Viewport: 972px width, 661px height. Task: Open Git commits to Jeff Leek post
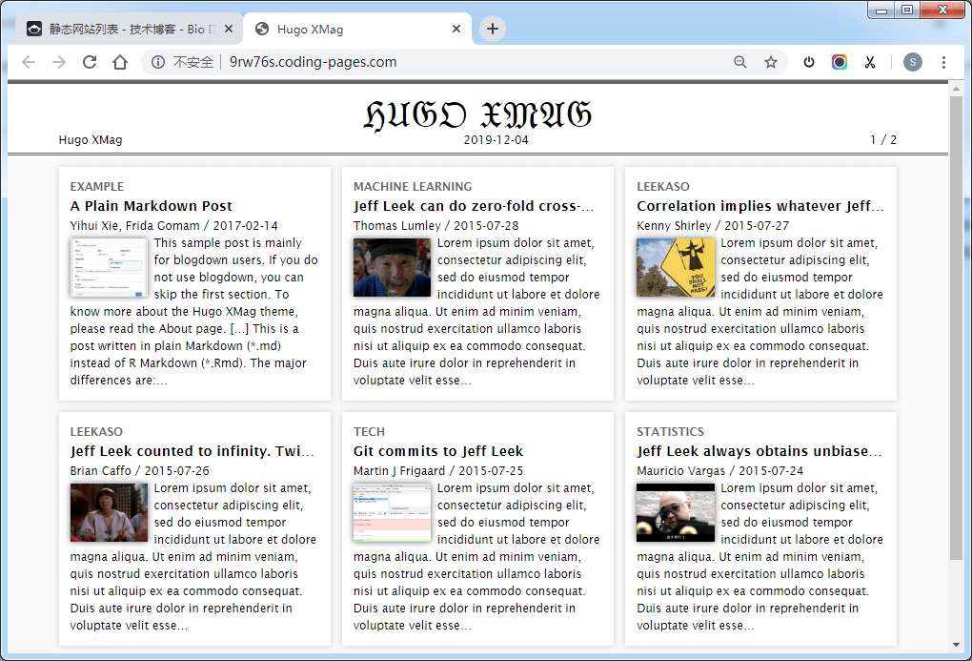click(x=438, y=451)
